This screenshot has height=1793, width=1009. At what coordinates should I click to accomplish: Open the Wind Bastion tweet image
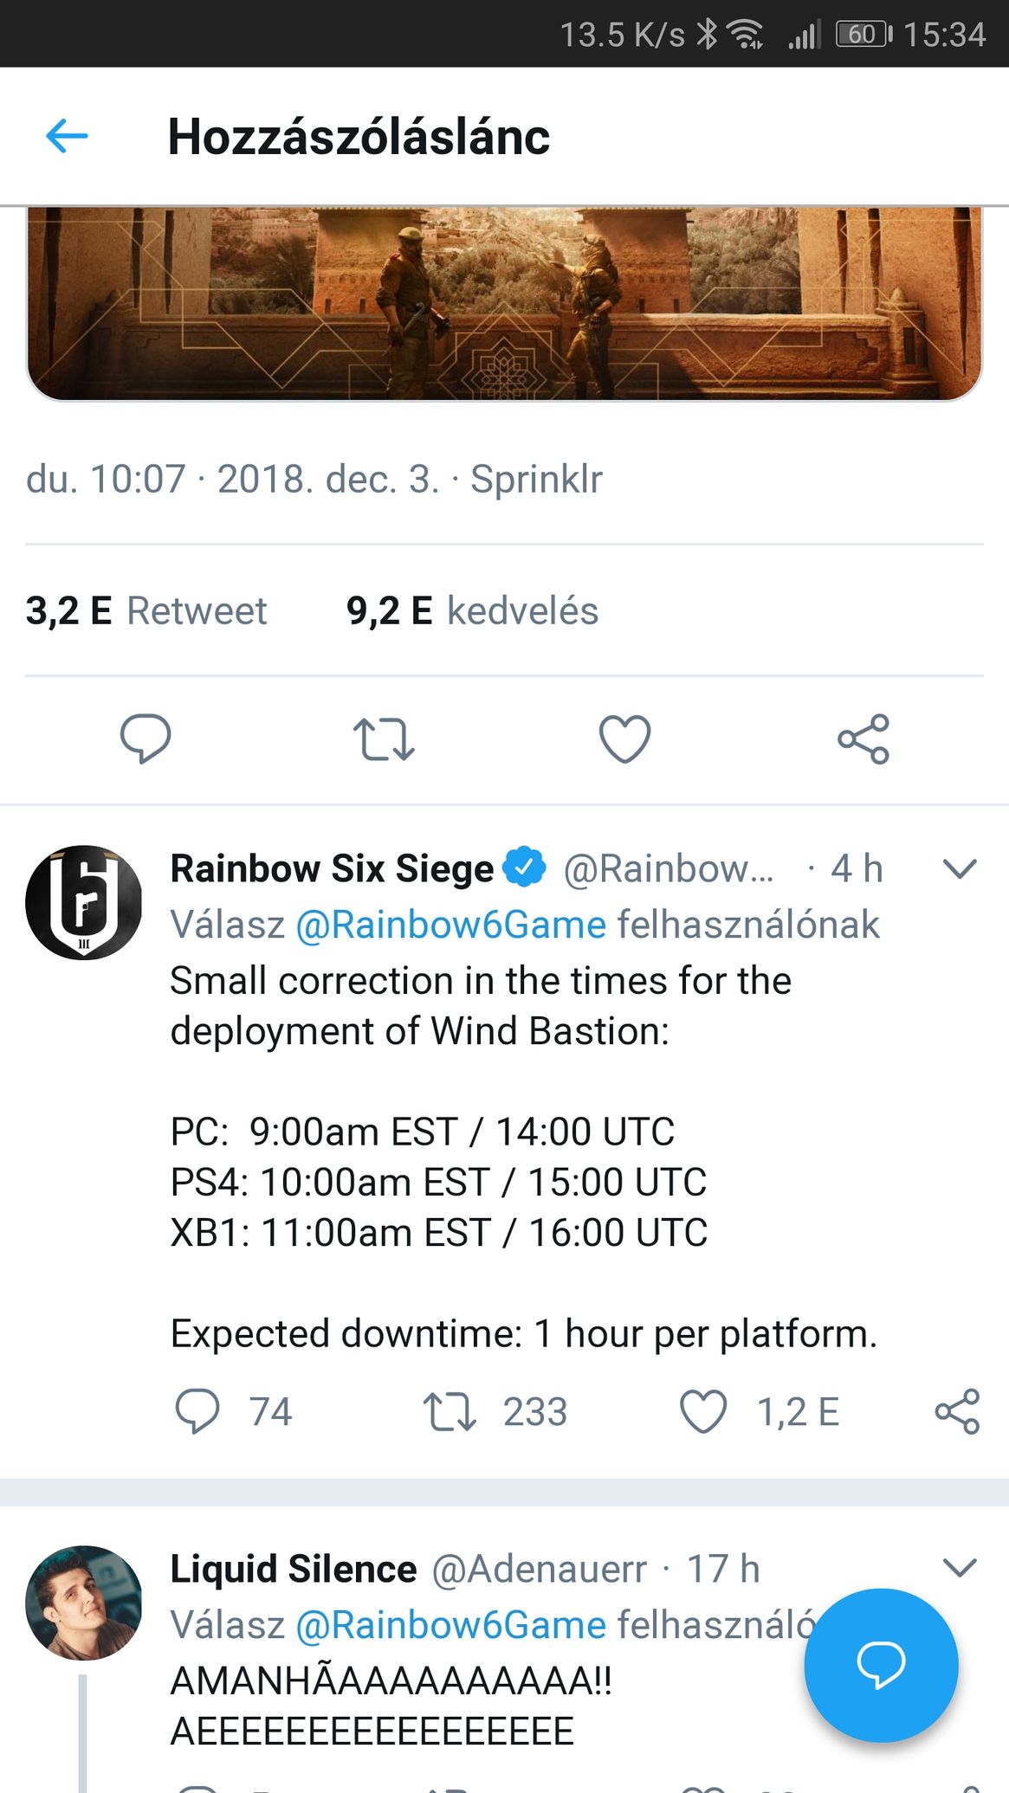click(504, 303)
